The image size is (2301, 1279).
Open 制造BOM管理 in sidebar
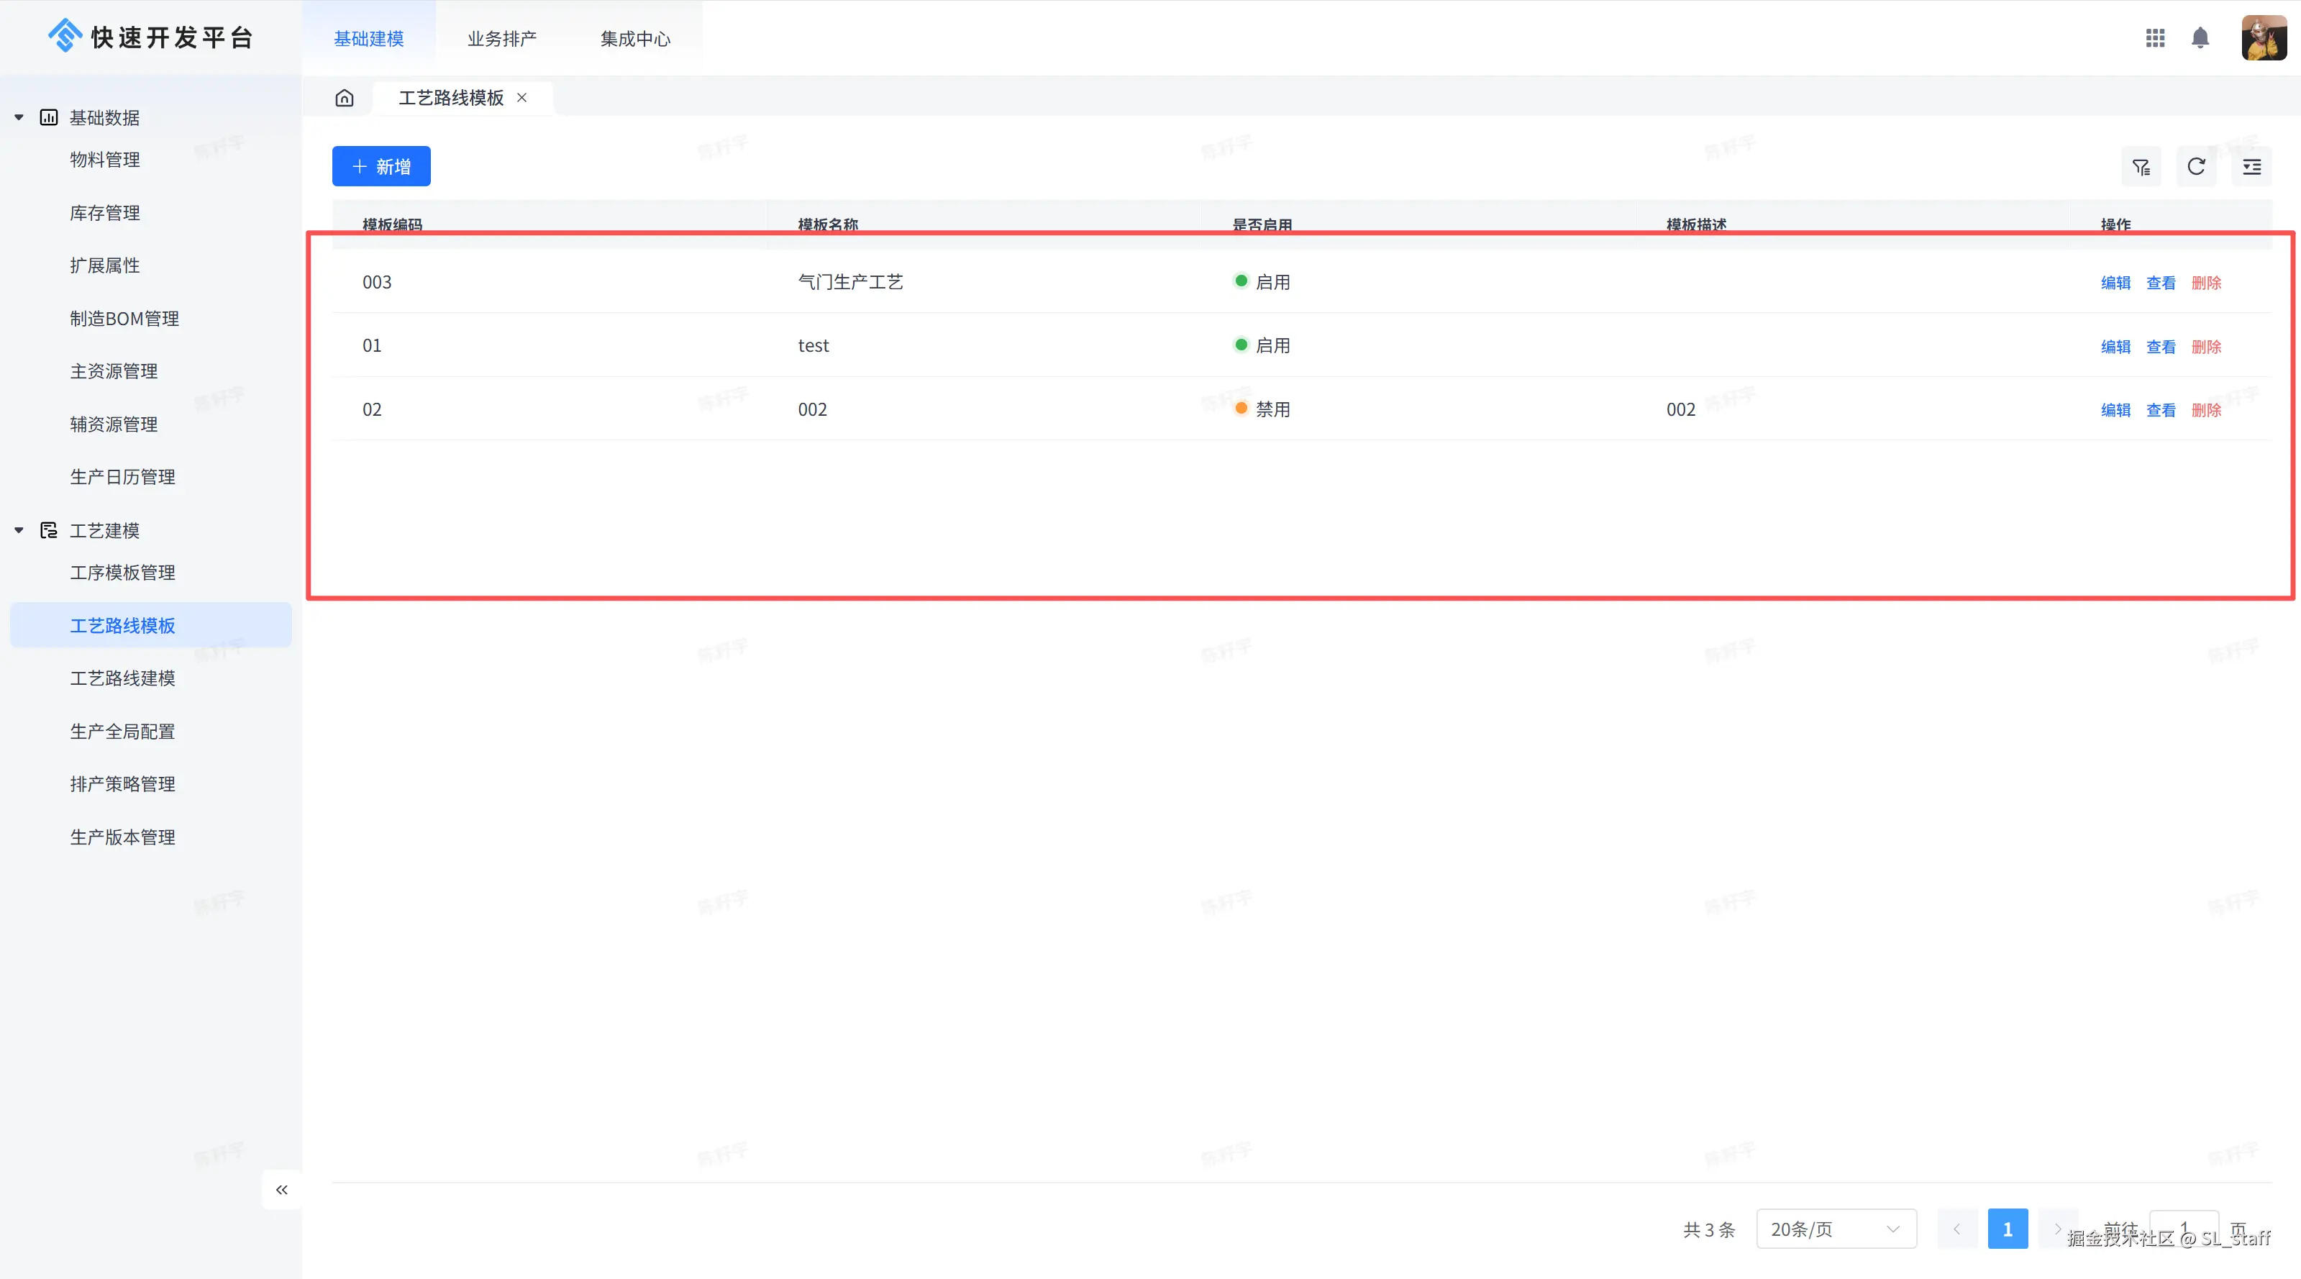click(125, 318)
